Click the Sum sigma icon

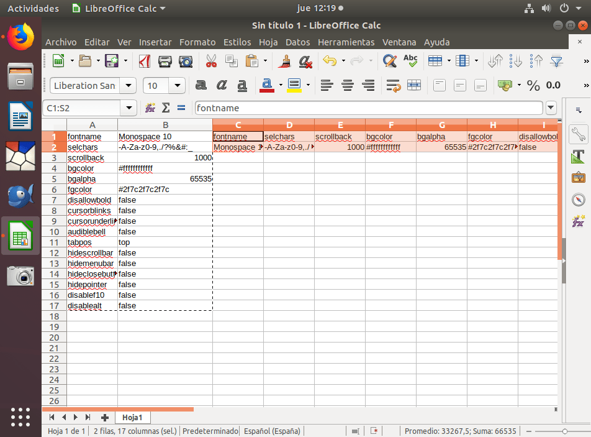166,108
